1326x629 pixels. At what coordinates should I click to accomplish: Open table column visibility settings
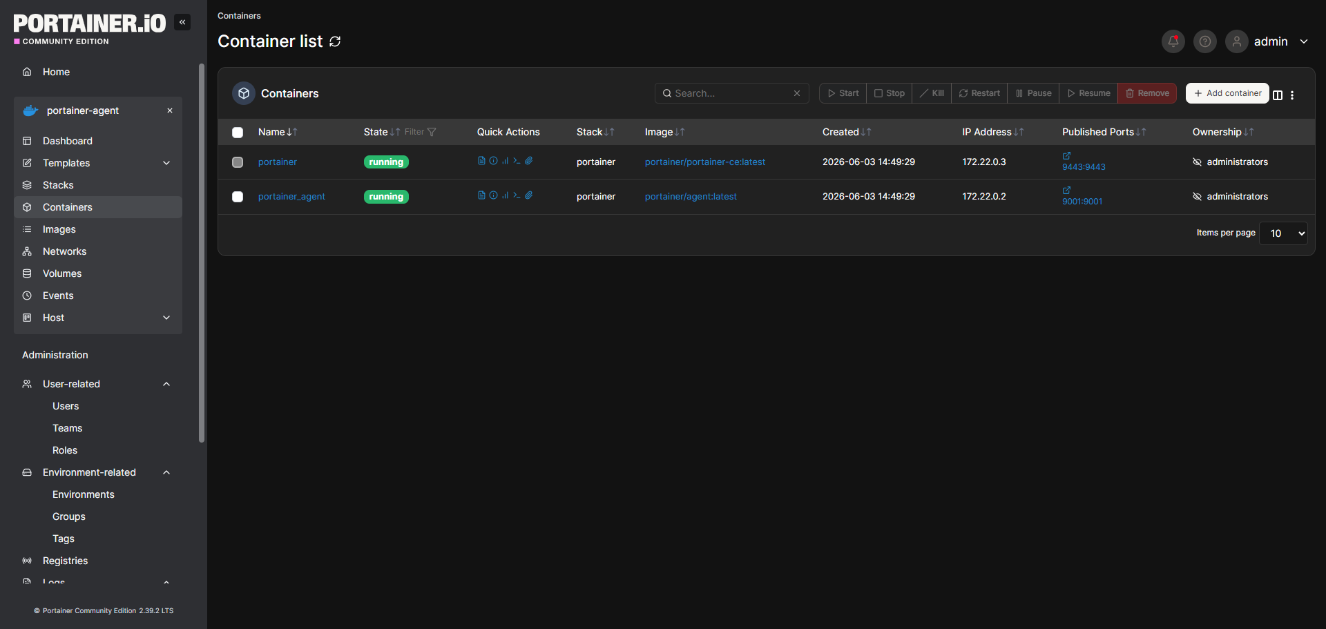[1278, 95]
